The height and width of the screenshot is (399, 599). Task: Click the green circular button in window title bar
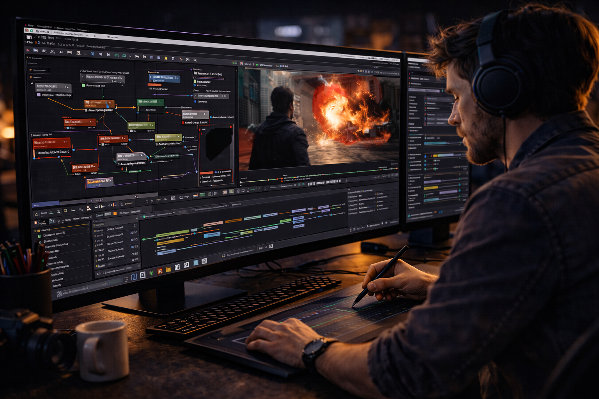tap(32, 30)
